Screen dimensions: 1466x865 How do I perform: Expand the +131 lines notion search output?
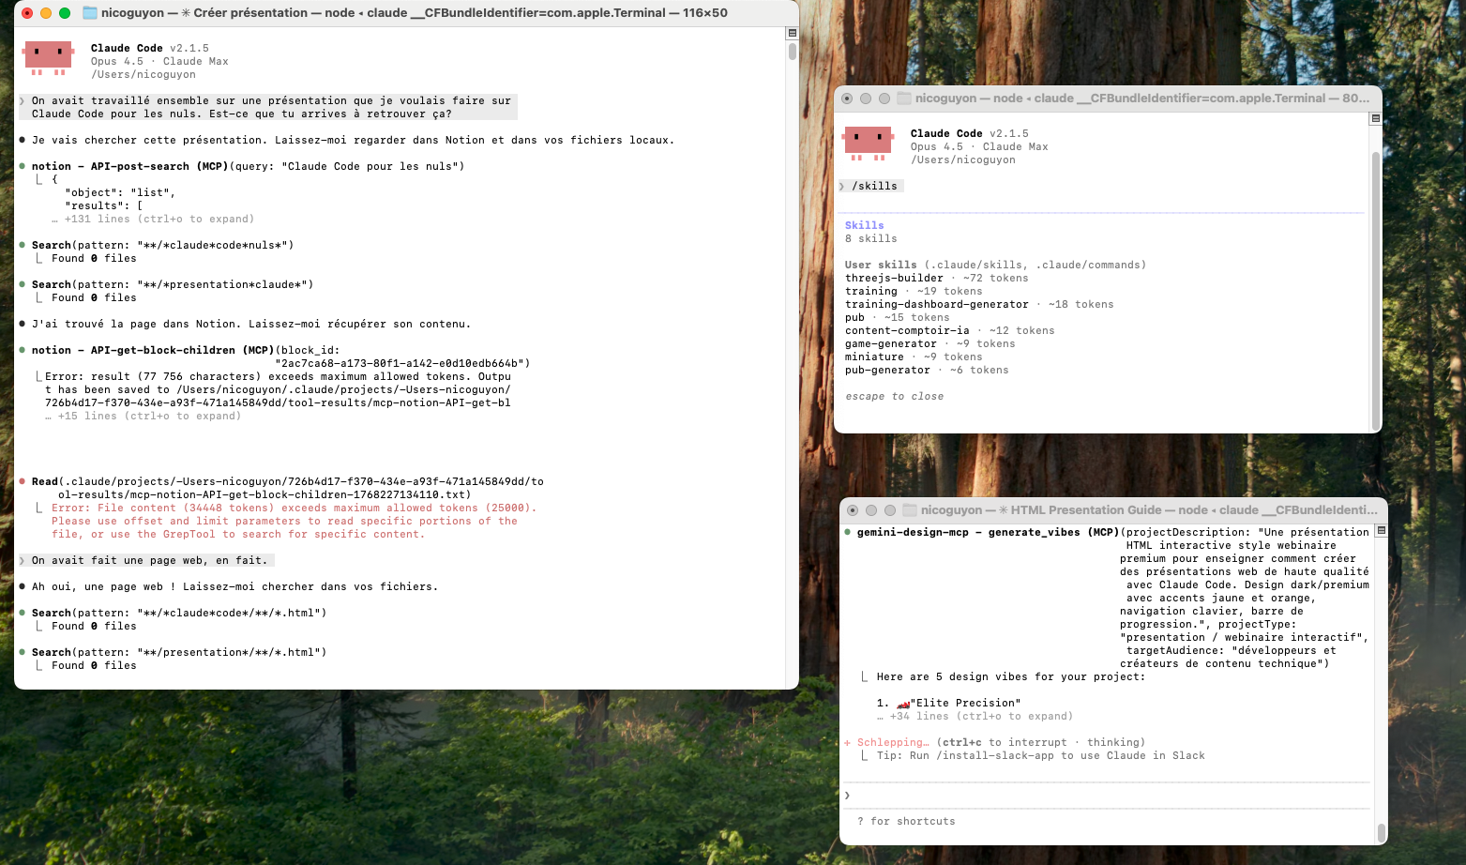[x=159, y=219]
